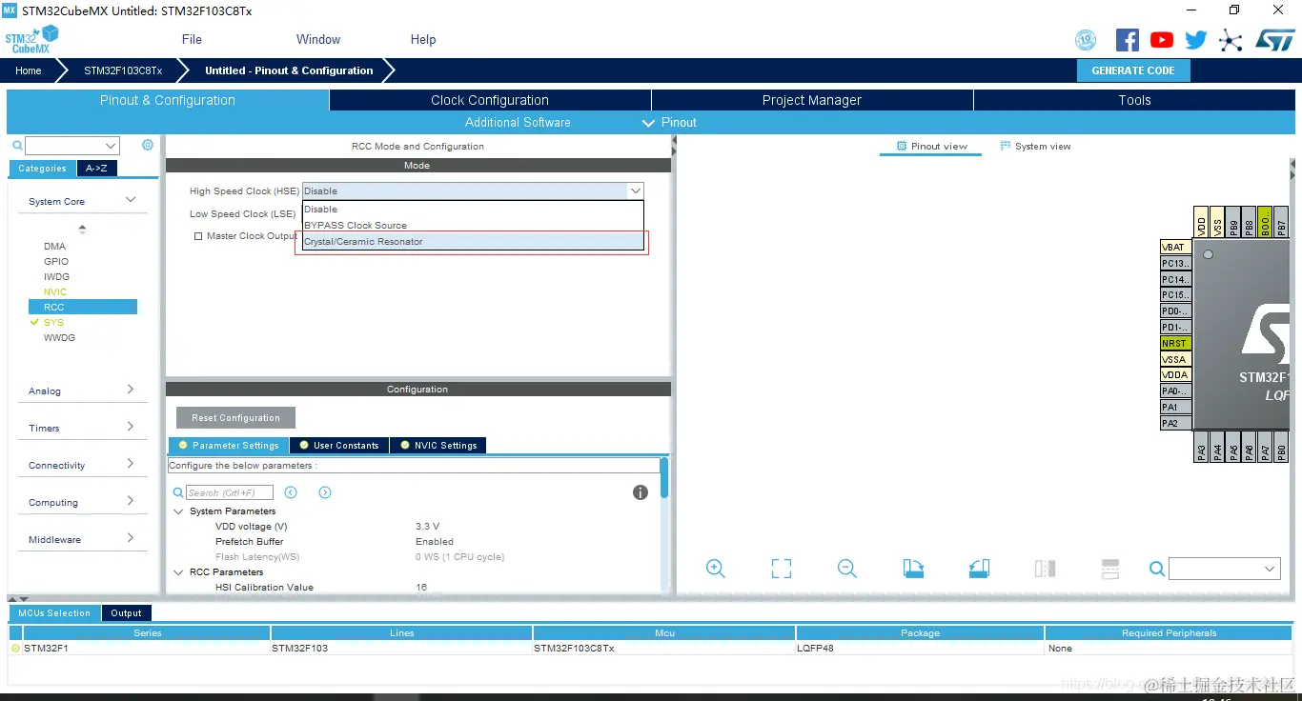Click the info icon in Parameter Settings
The width and height of the screenshot is (1302, 701).
(x=641, y=492)
